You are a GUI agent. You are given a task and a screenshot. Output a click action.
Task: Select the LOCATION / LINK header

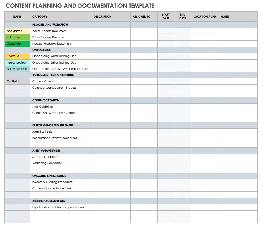tap(205, 17)
